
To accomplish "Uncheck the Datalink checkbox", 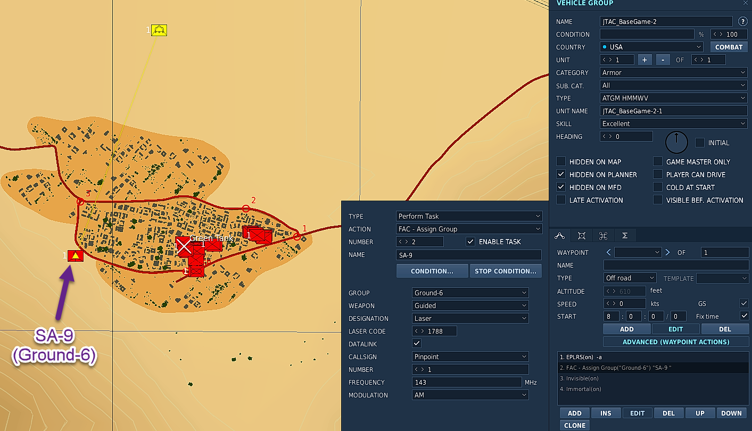I will pyautogui.click(x=417, y=344).
